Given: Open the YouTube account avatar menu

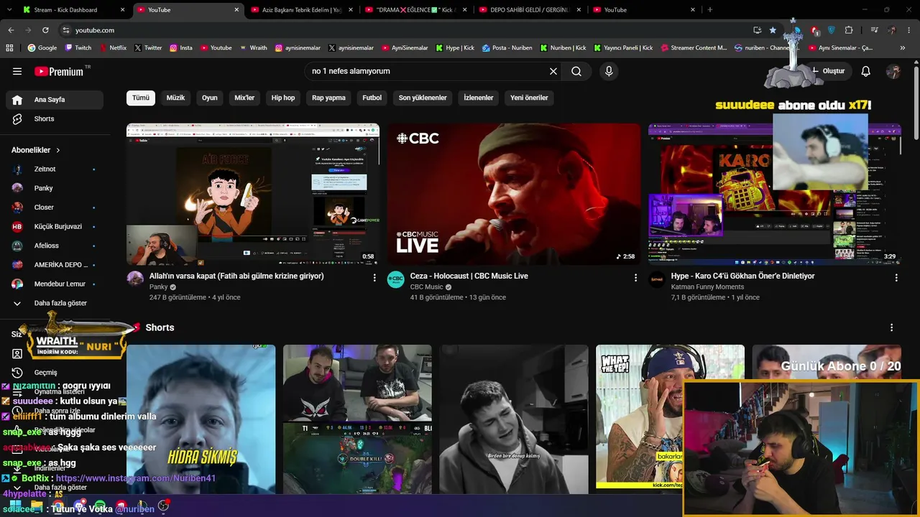Looking at the screenshot, I should pos(893,71).
